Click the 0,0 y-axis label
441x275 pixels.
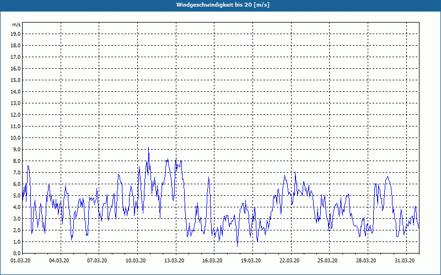(17, 253)
